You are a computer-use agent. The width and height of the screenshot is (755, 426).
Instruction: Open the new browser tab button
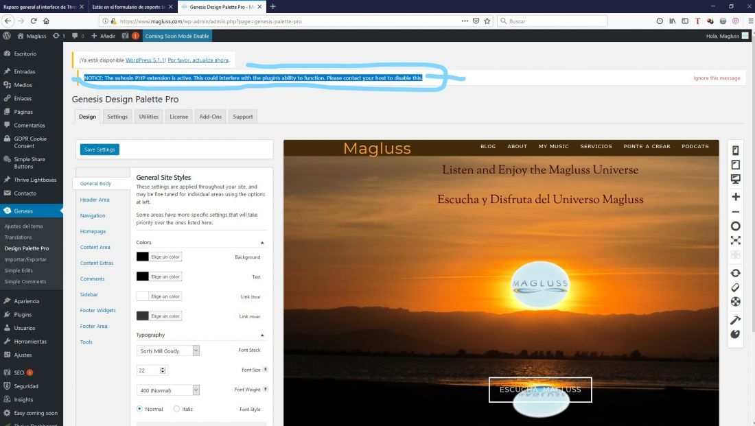[273, 6]
